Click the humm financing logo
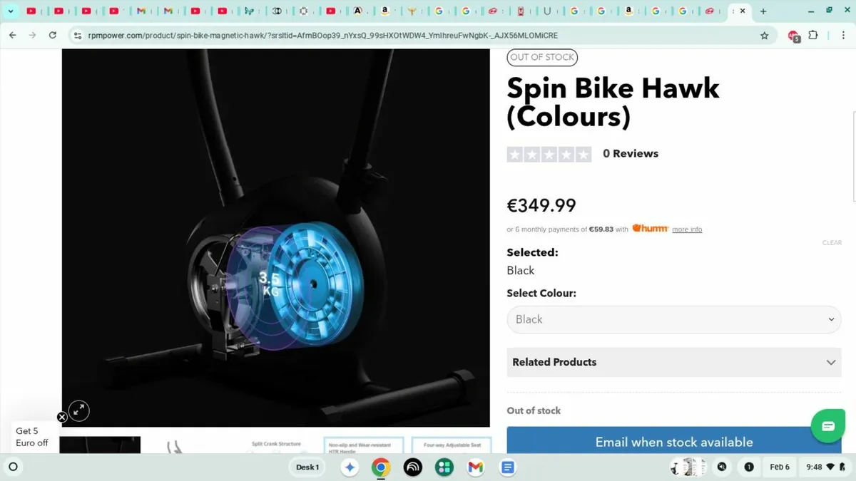 pos(649,229)
